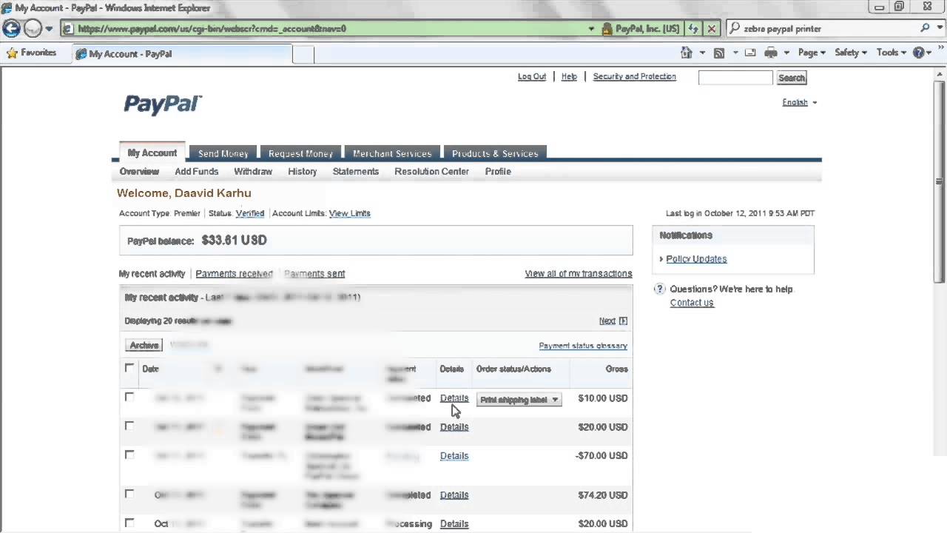947x533 pixels.
Task: Click the PayPal logo
Action: point(163,104)
